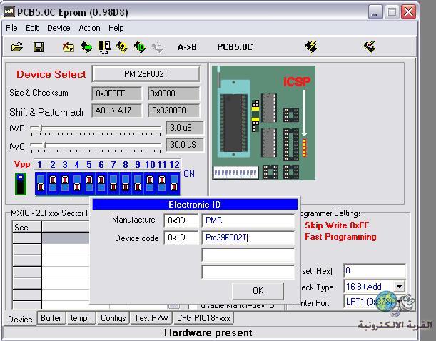Open the Edit menu

point(32,28)
